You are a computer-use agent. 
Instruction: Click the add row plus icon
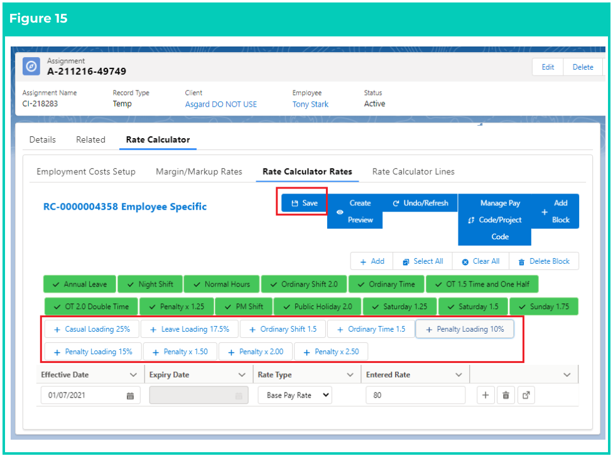click(486, 395)
